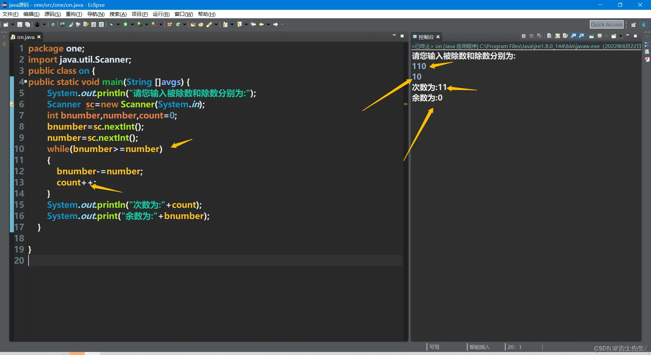Toggle show console on standard output change

click(x=573, y=36)
